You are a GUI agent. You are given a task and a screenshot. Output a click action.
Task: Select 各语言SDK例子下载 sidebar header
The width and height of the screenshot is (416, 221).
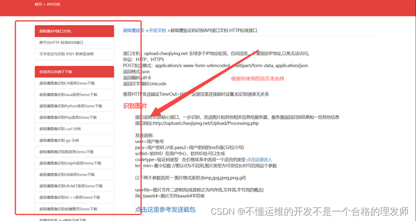coord(74,72)
